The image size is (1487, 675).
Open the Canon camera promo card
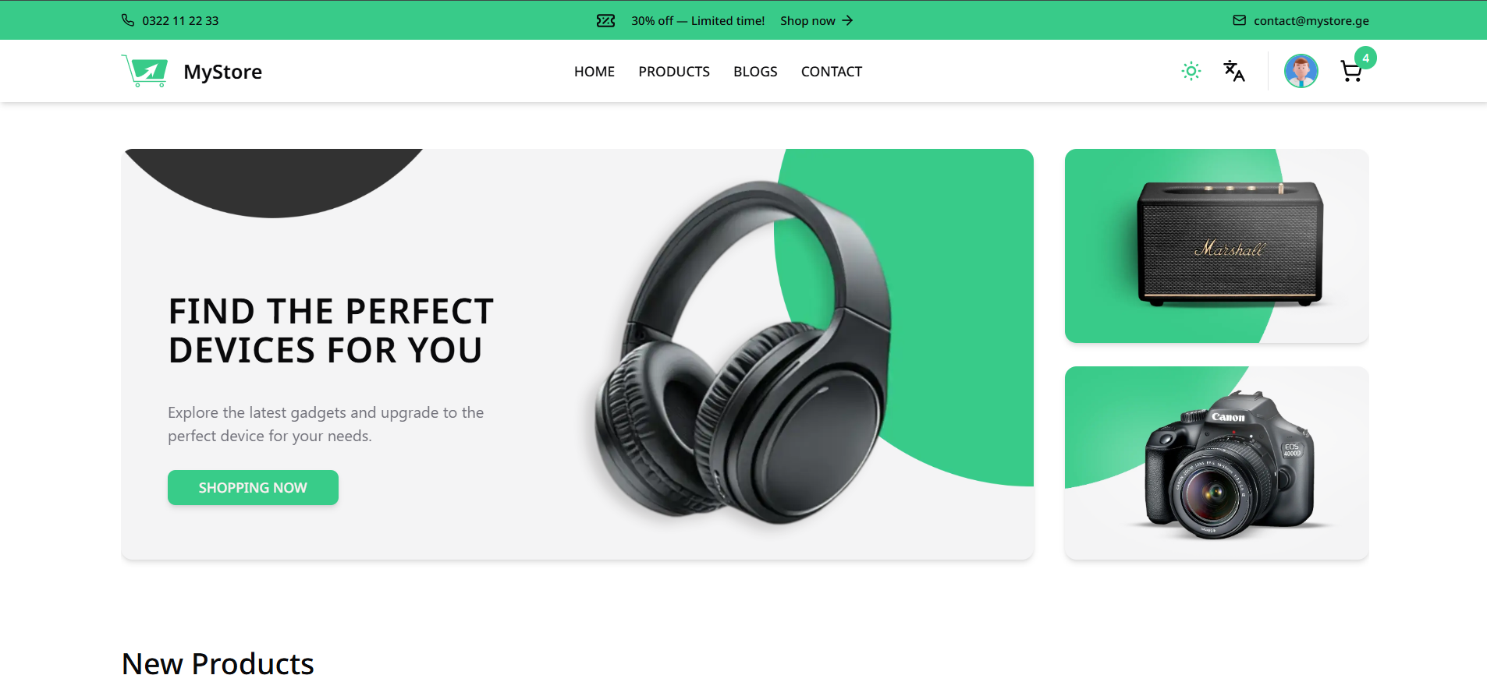click(1216, 463)
